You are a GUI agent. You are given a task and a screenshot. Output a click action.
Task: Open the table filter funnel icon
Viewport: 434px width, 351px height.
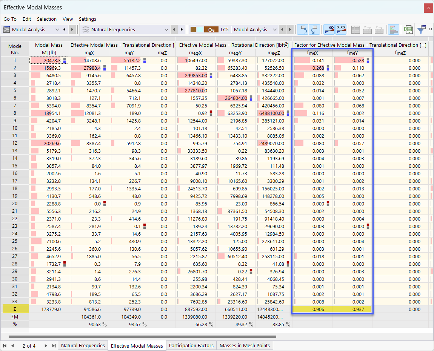(421, 30)
